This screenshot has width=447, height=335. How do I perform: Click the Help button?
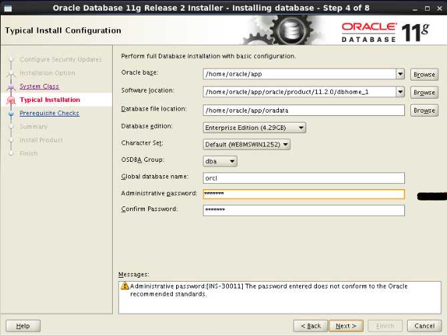(23, 326)
